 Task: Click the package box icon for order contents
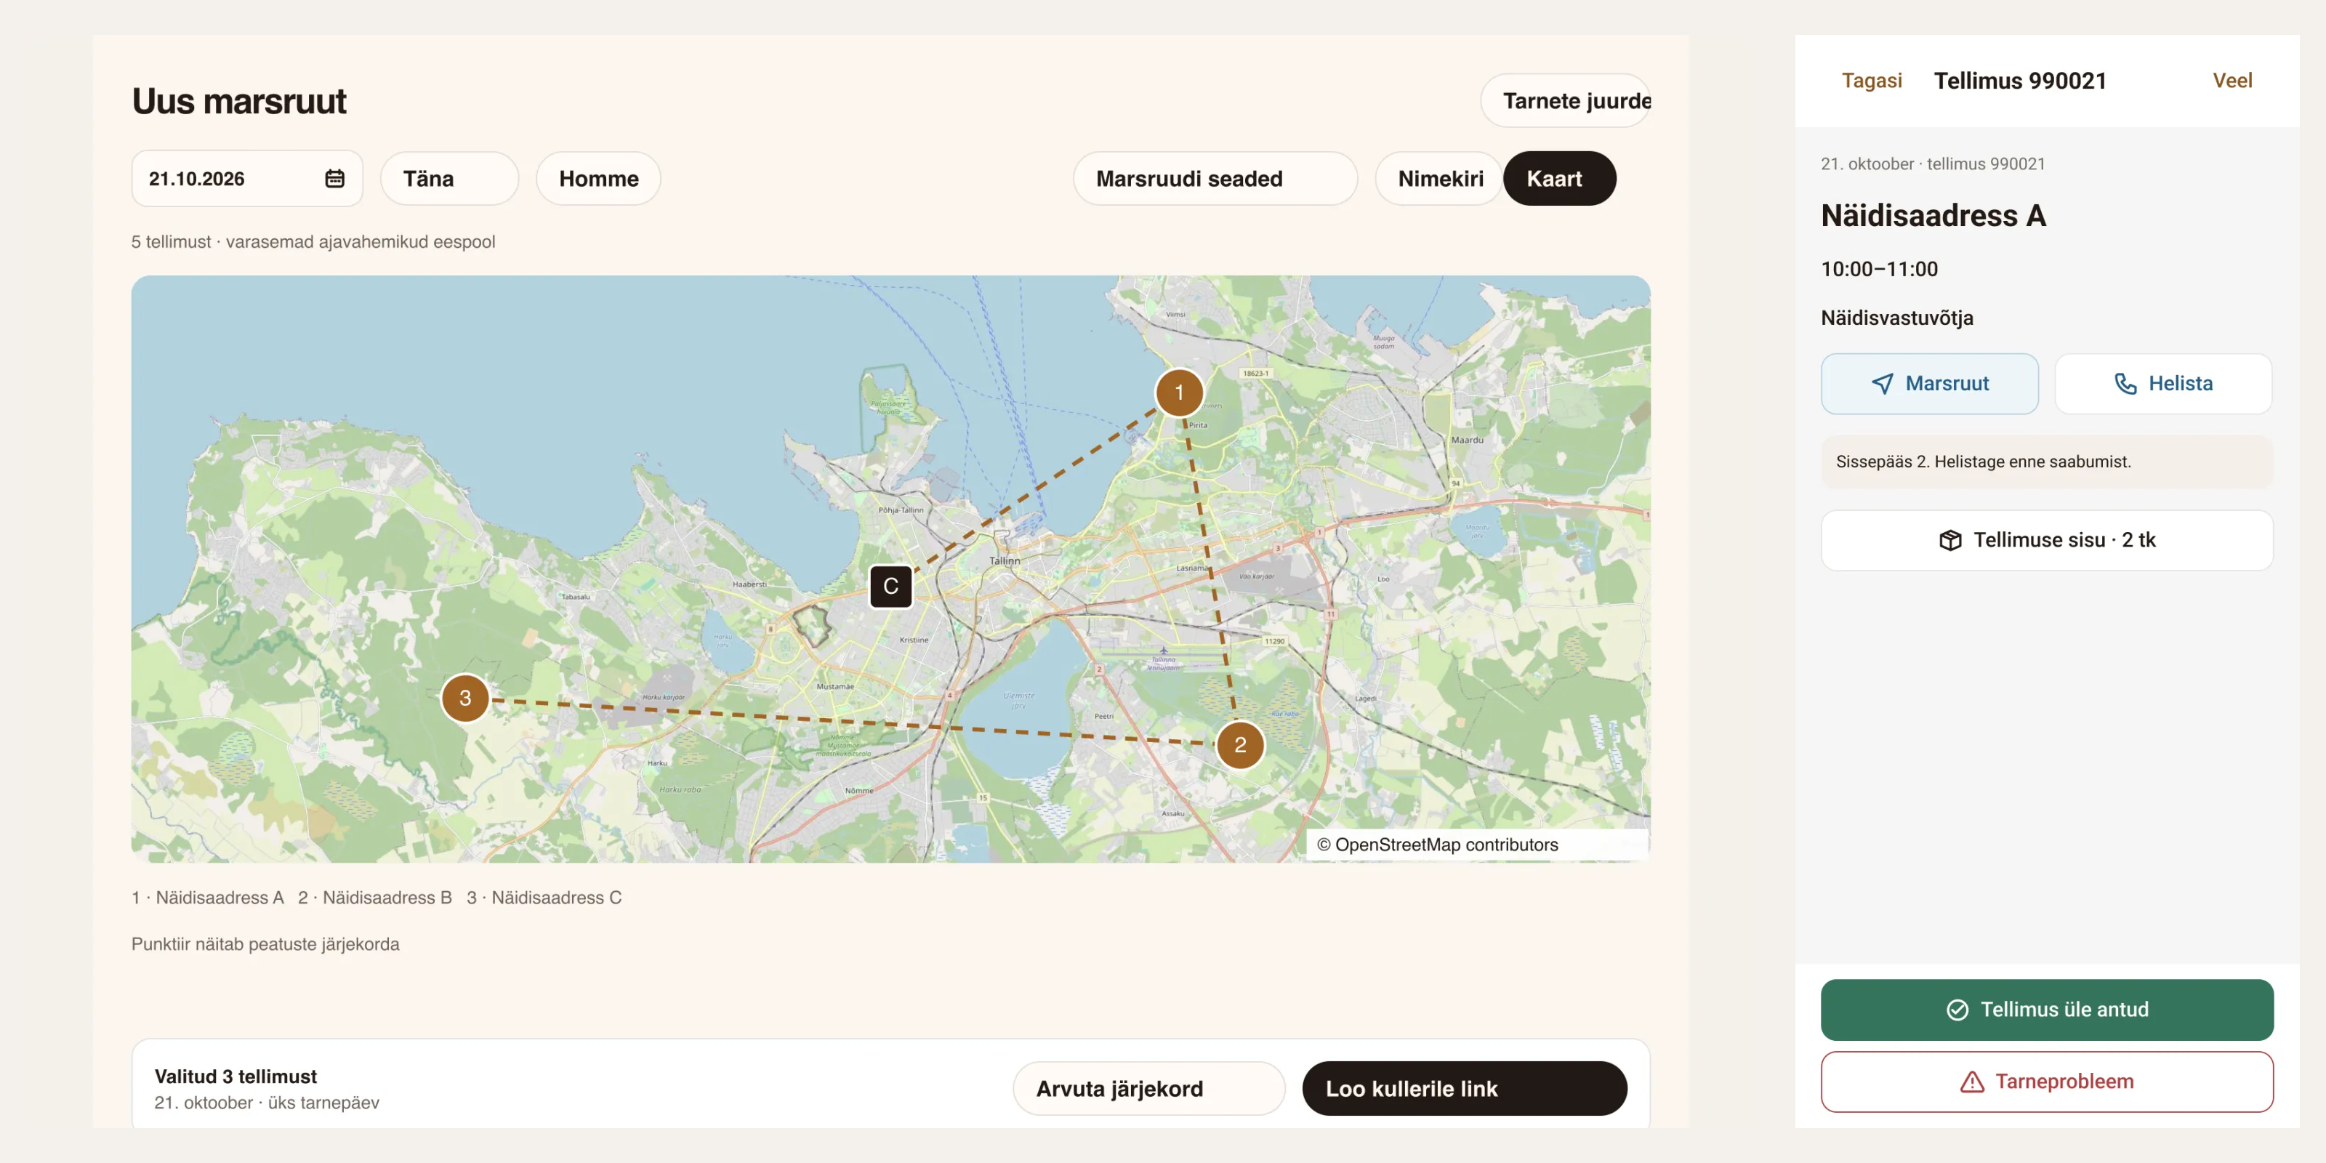point(1950,540)
